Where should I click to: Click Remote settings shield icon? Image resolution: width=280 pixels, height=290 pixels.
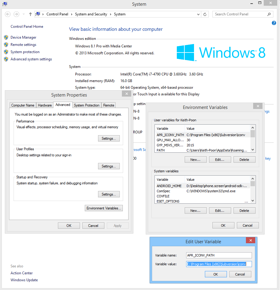6,45
